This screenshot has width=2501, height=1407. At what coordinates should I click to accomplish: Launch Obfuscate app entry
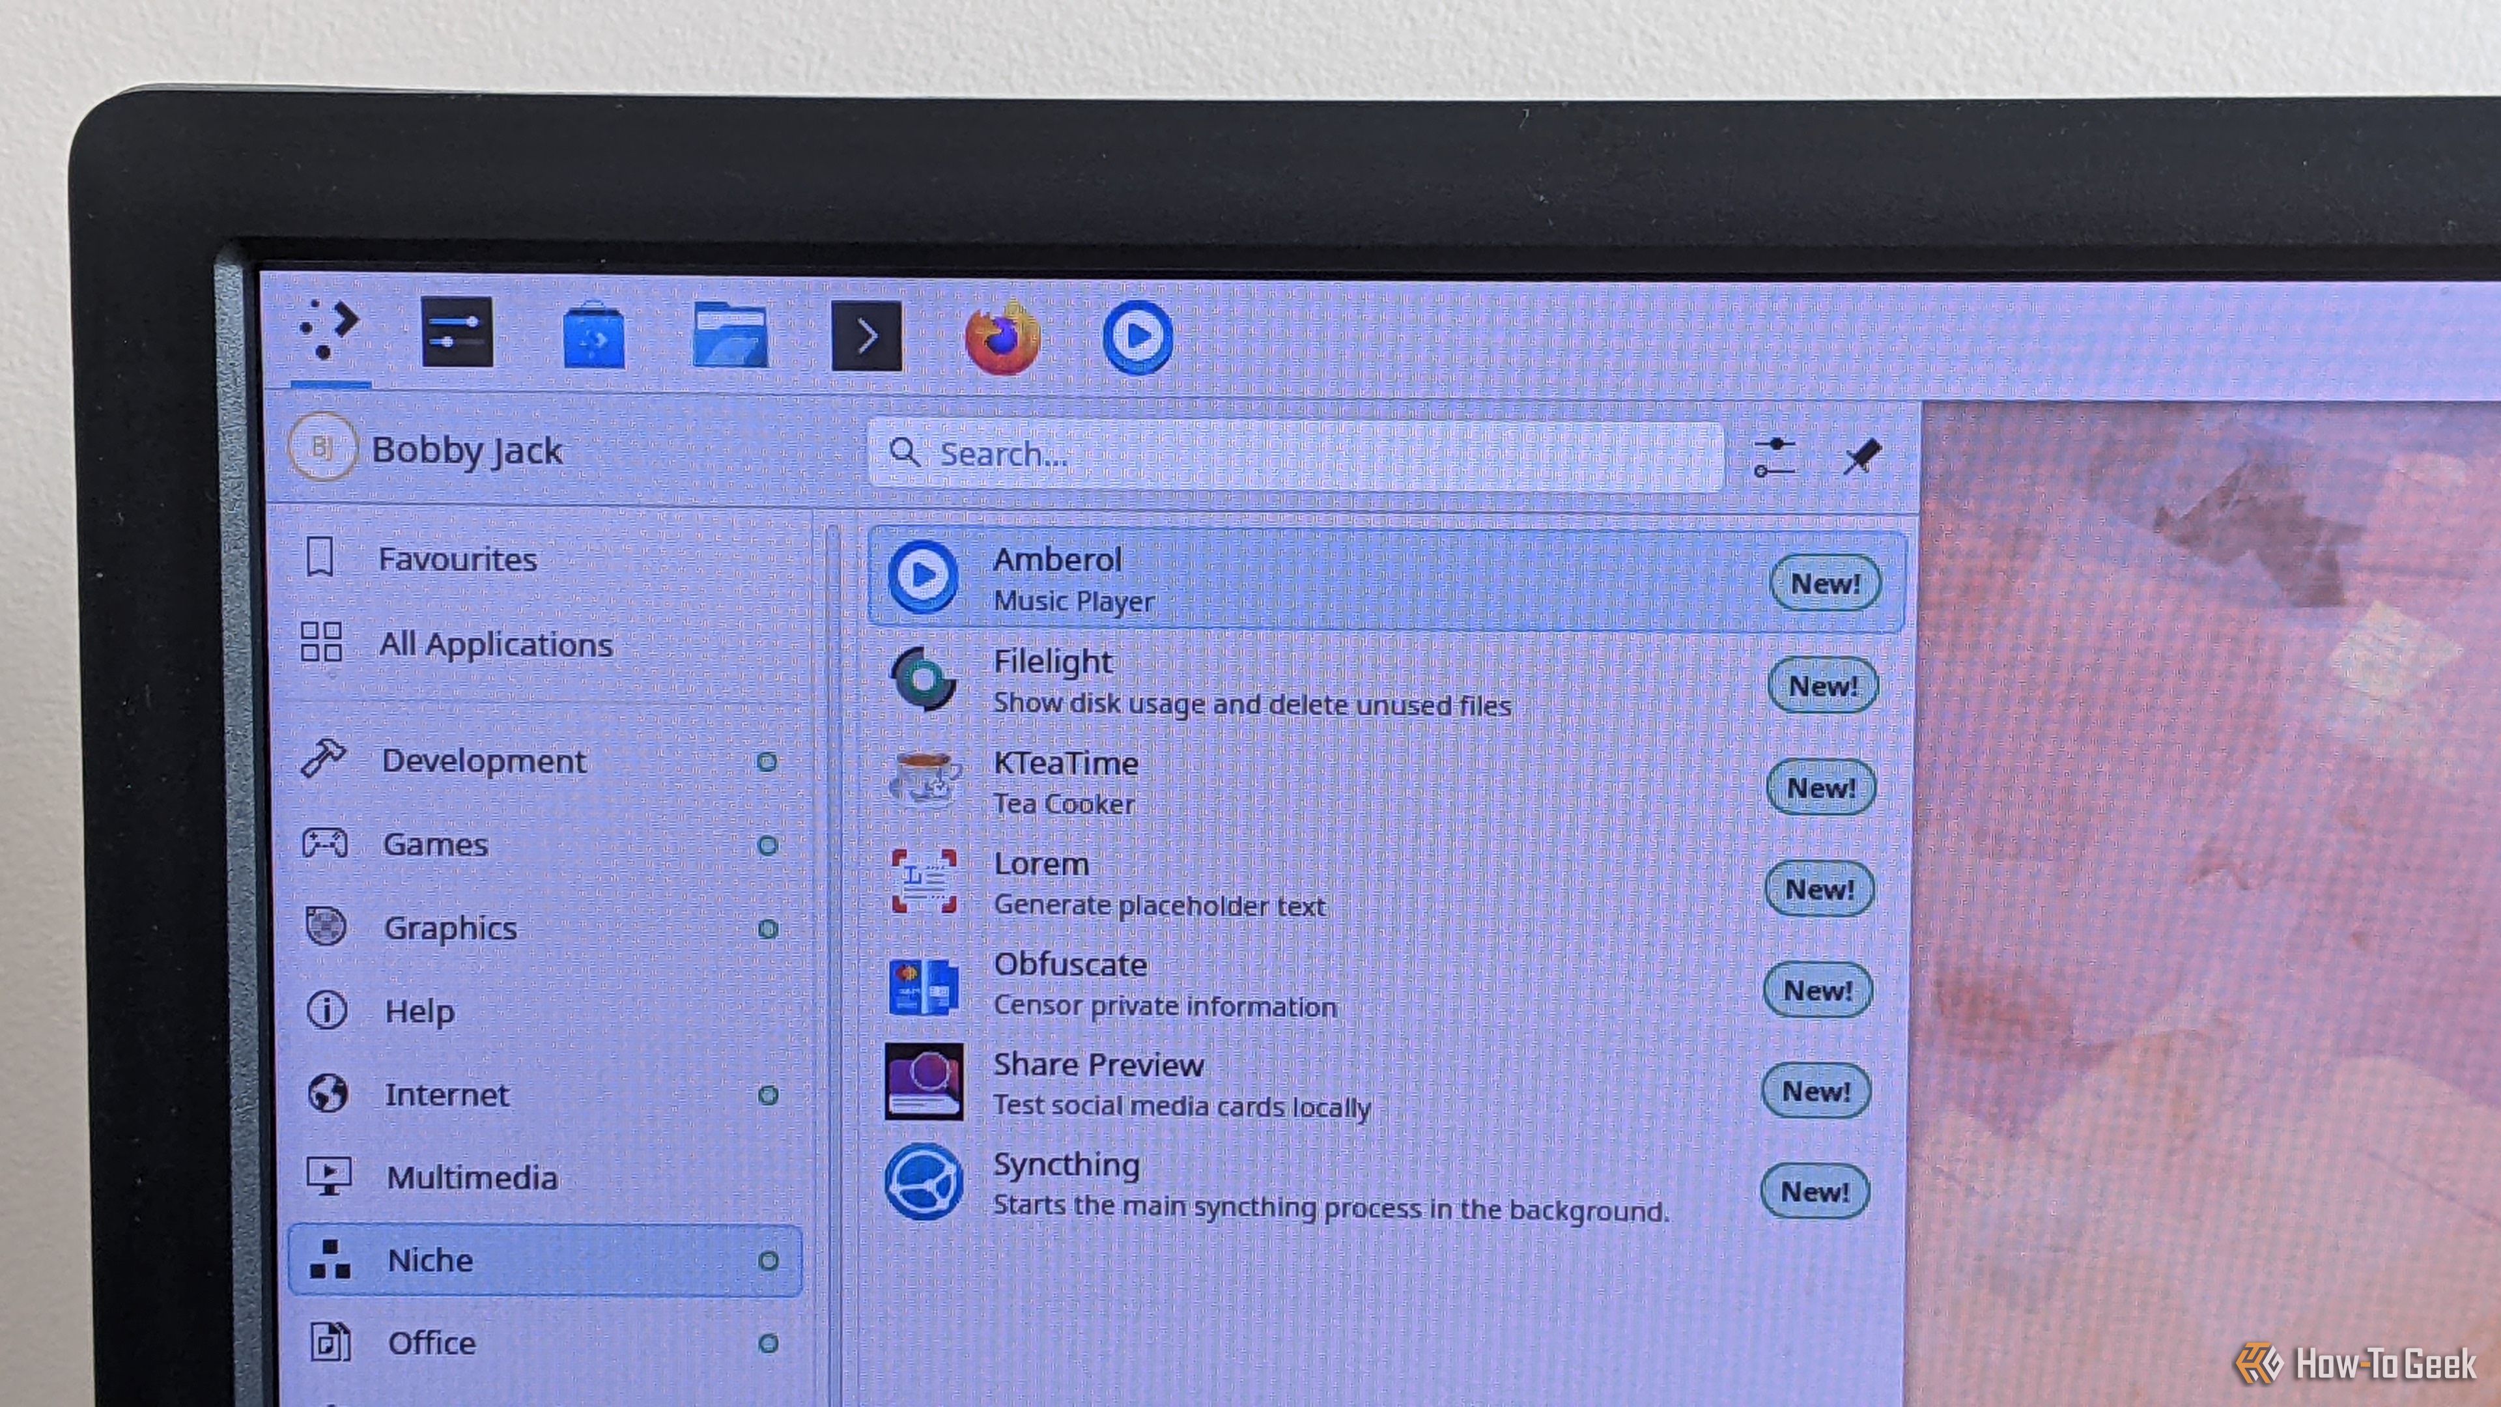[1381, 986]
